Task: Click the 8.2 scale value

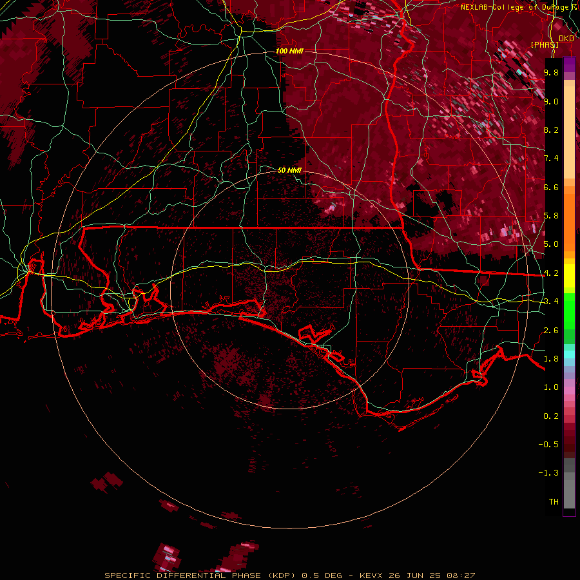Action: tap(551, 130)
